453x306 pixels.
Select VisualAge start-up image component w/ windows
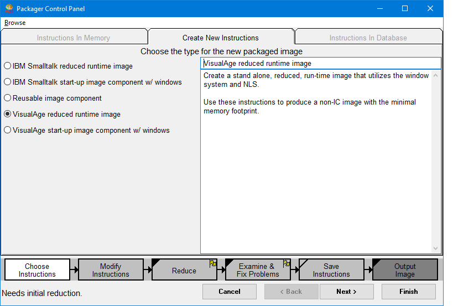[7, 130]
